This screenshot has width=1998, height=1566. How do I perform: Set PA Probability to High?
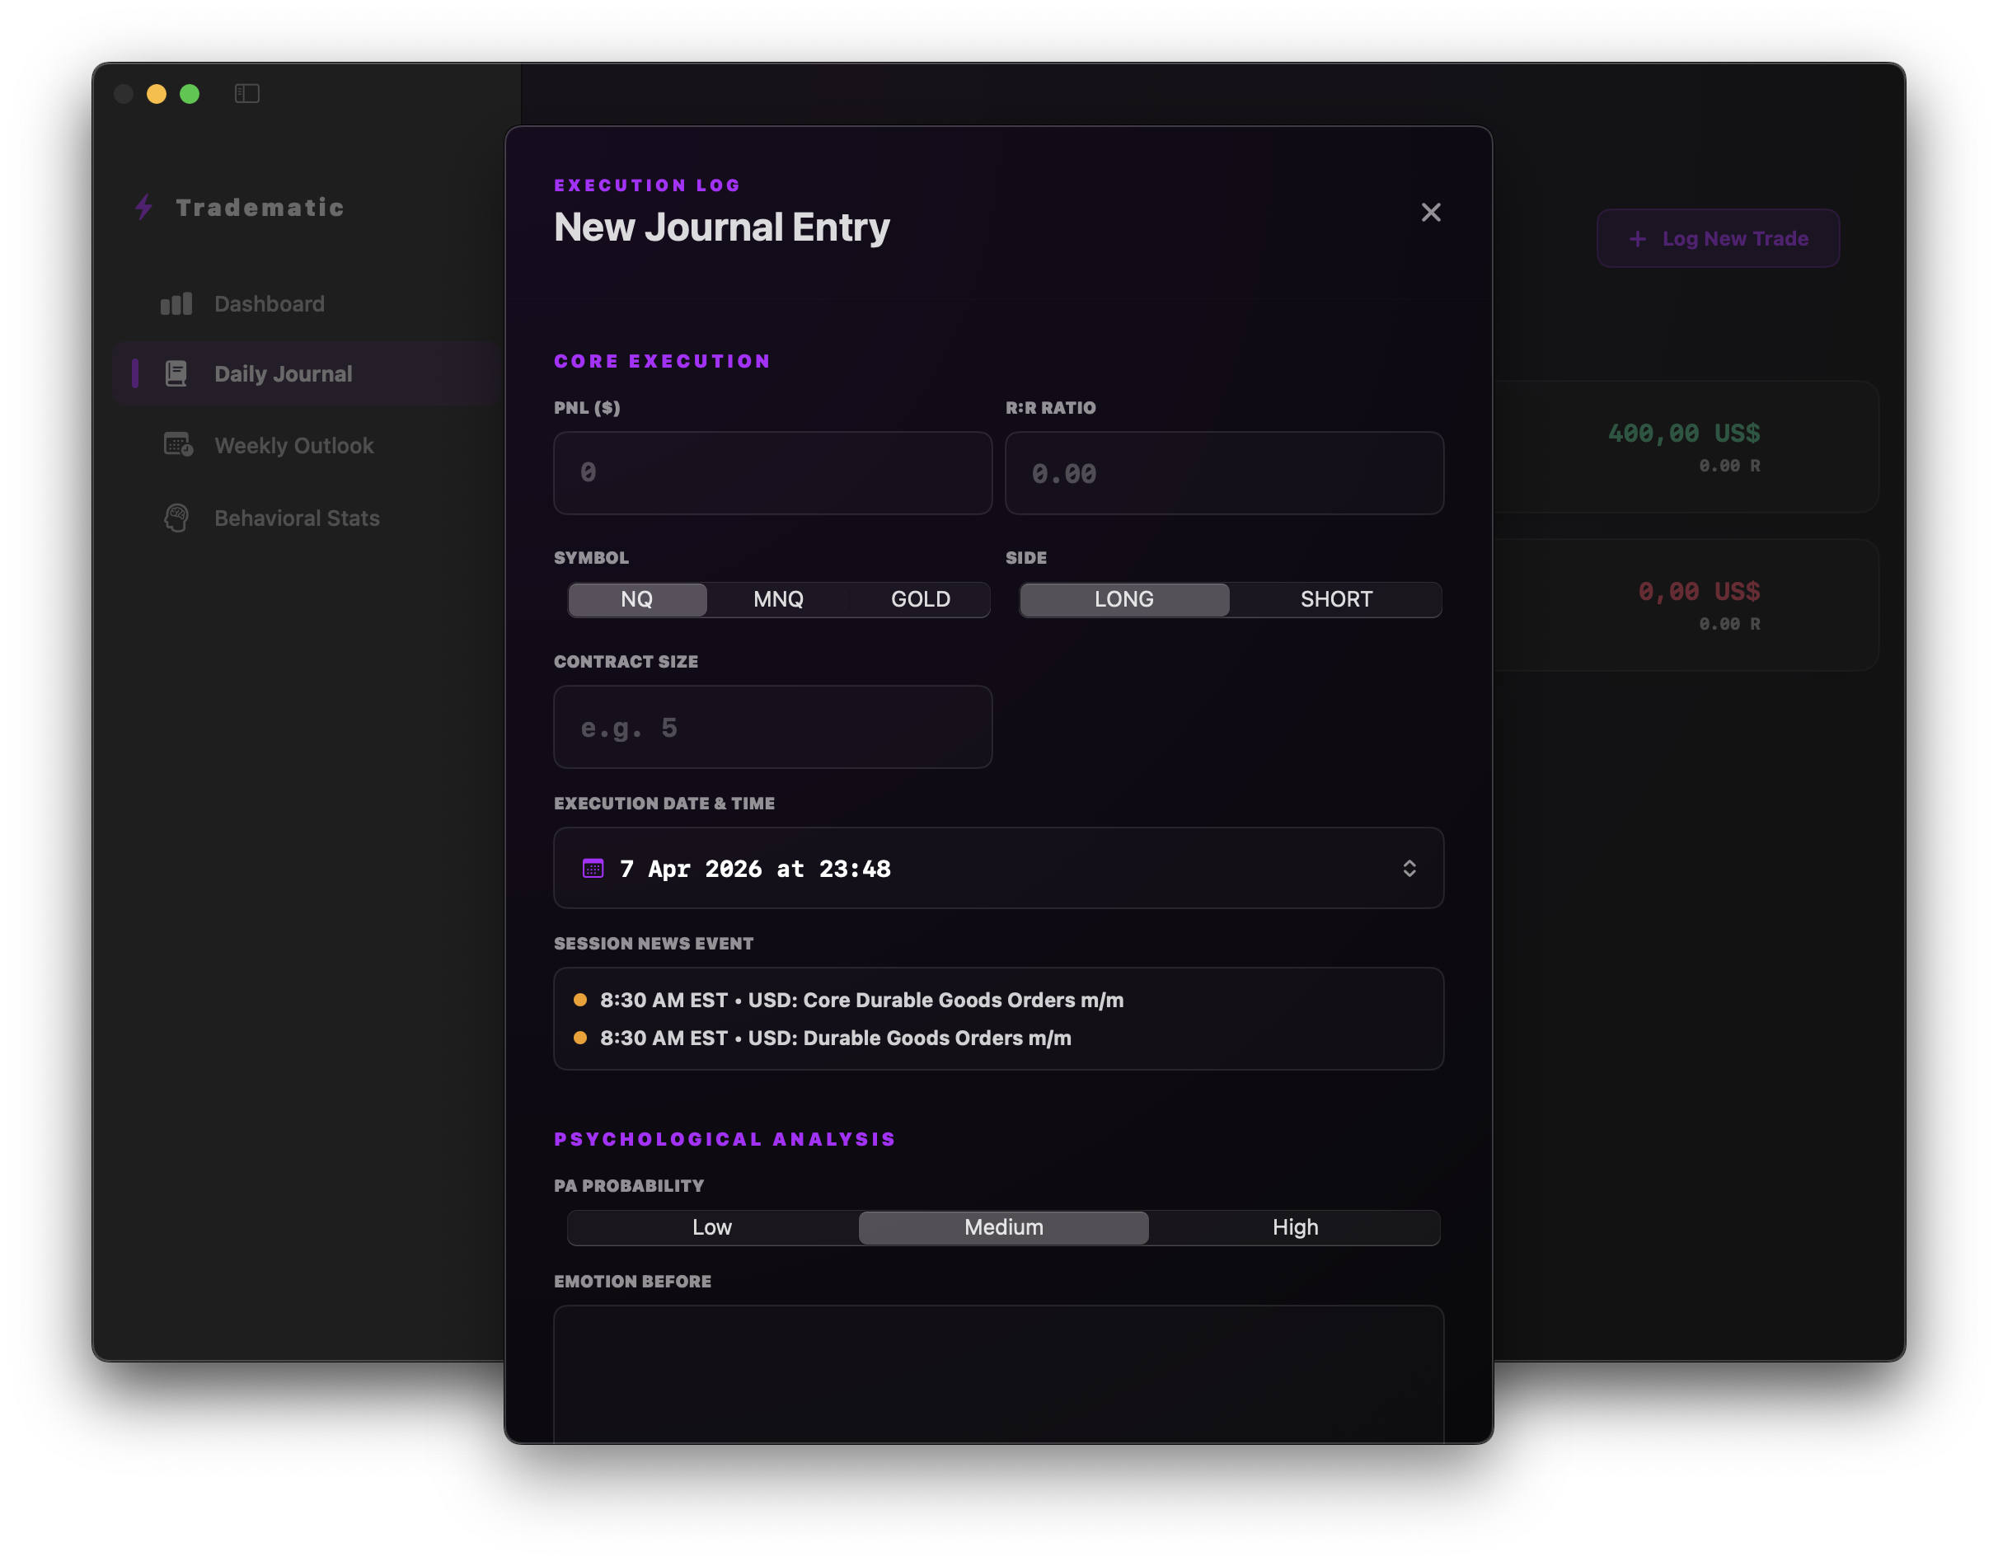(1294, 1226)
